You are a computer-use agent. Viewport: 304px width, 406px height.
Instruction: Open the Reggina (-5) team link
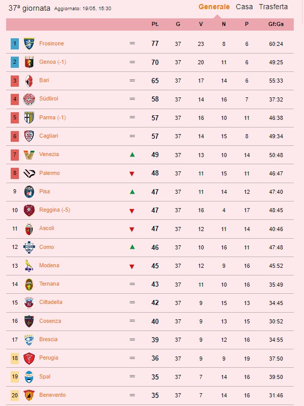point(55,210)
